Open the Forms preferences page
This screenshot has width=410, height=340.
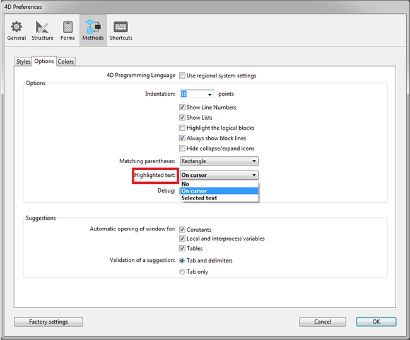pos(67,30)
